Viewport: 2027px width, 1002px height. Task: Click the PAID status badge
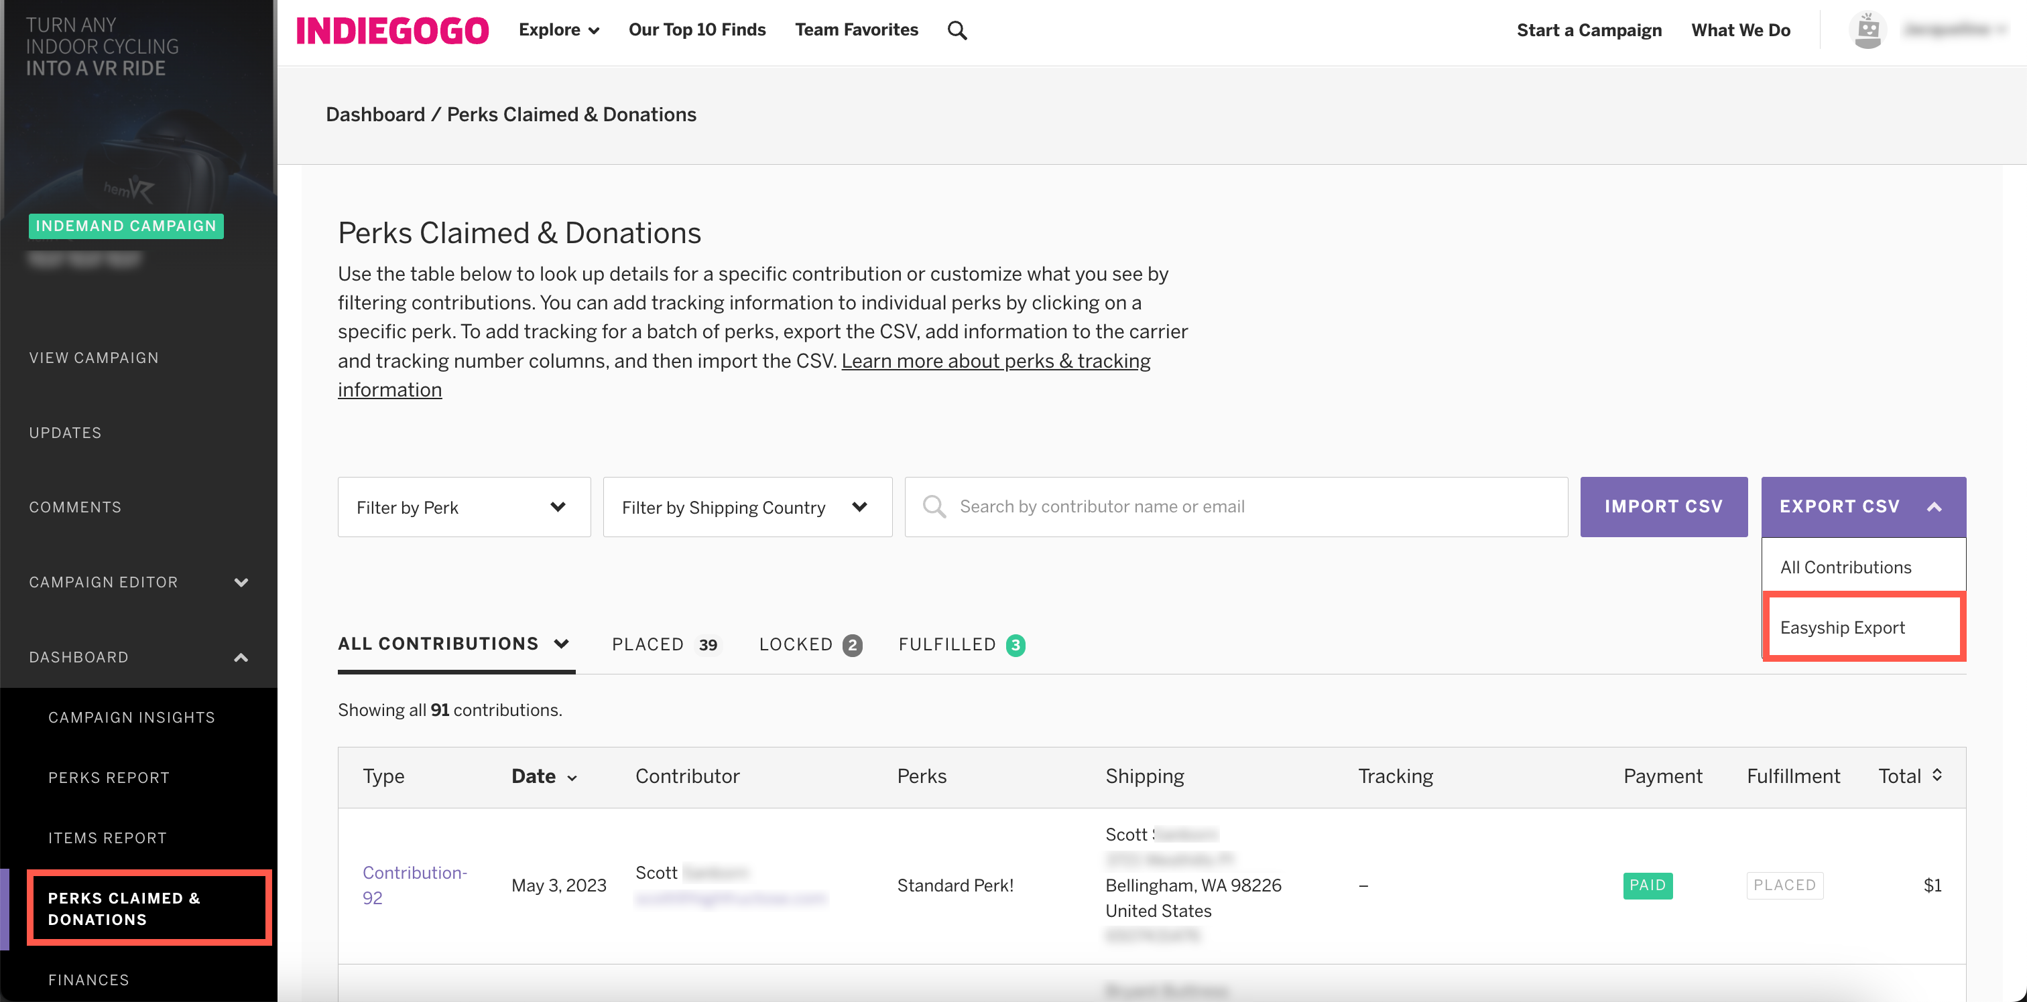coord(1648,885)
